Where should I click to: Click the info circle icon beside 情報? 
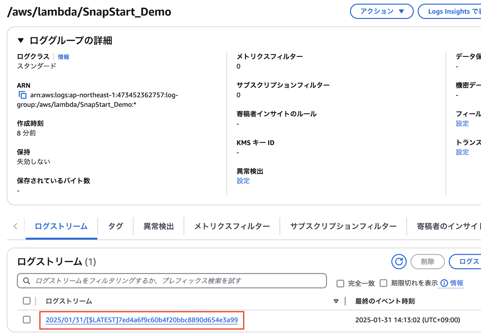(x=444, y=283)
